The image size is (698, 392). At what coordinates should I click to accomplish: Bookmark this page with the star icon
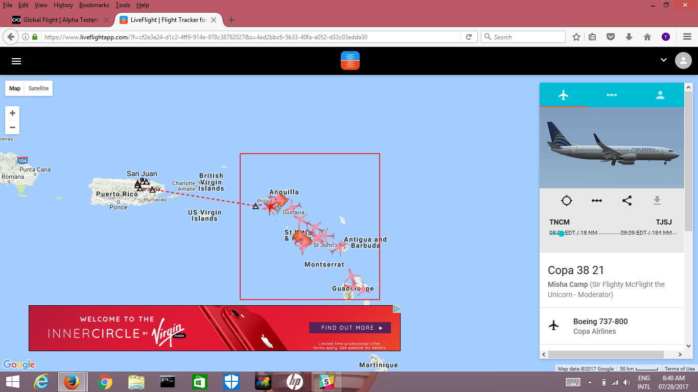[576, 37]
